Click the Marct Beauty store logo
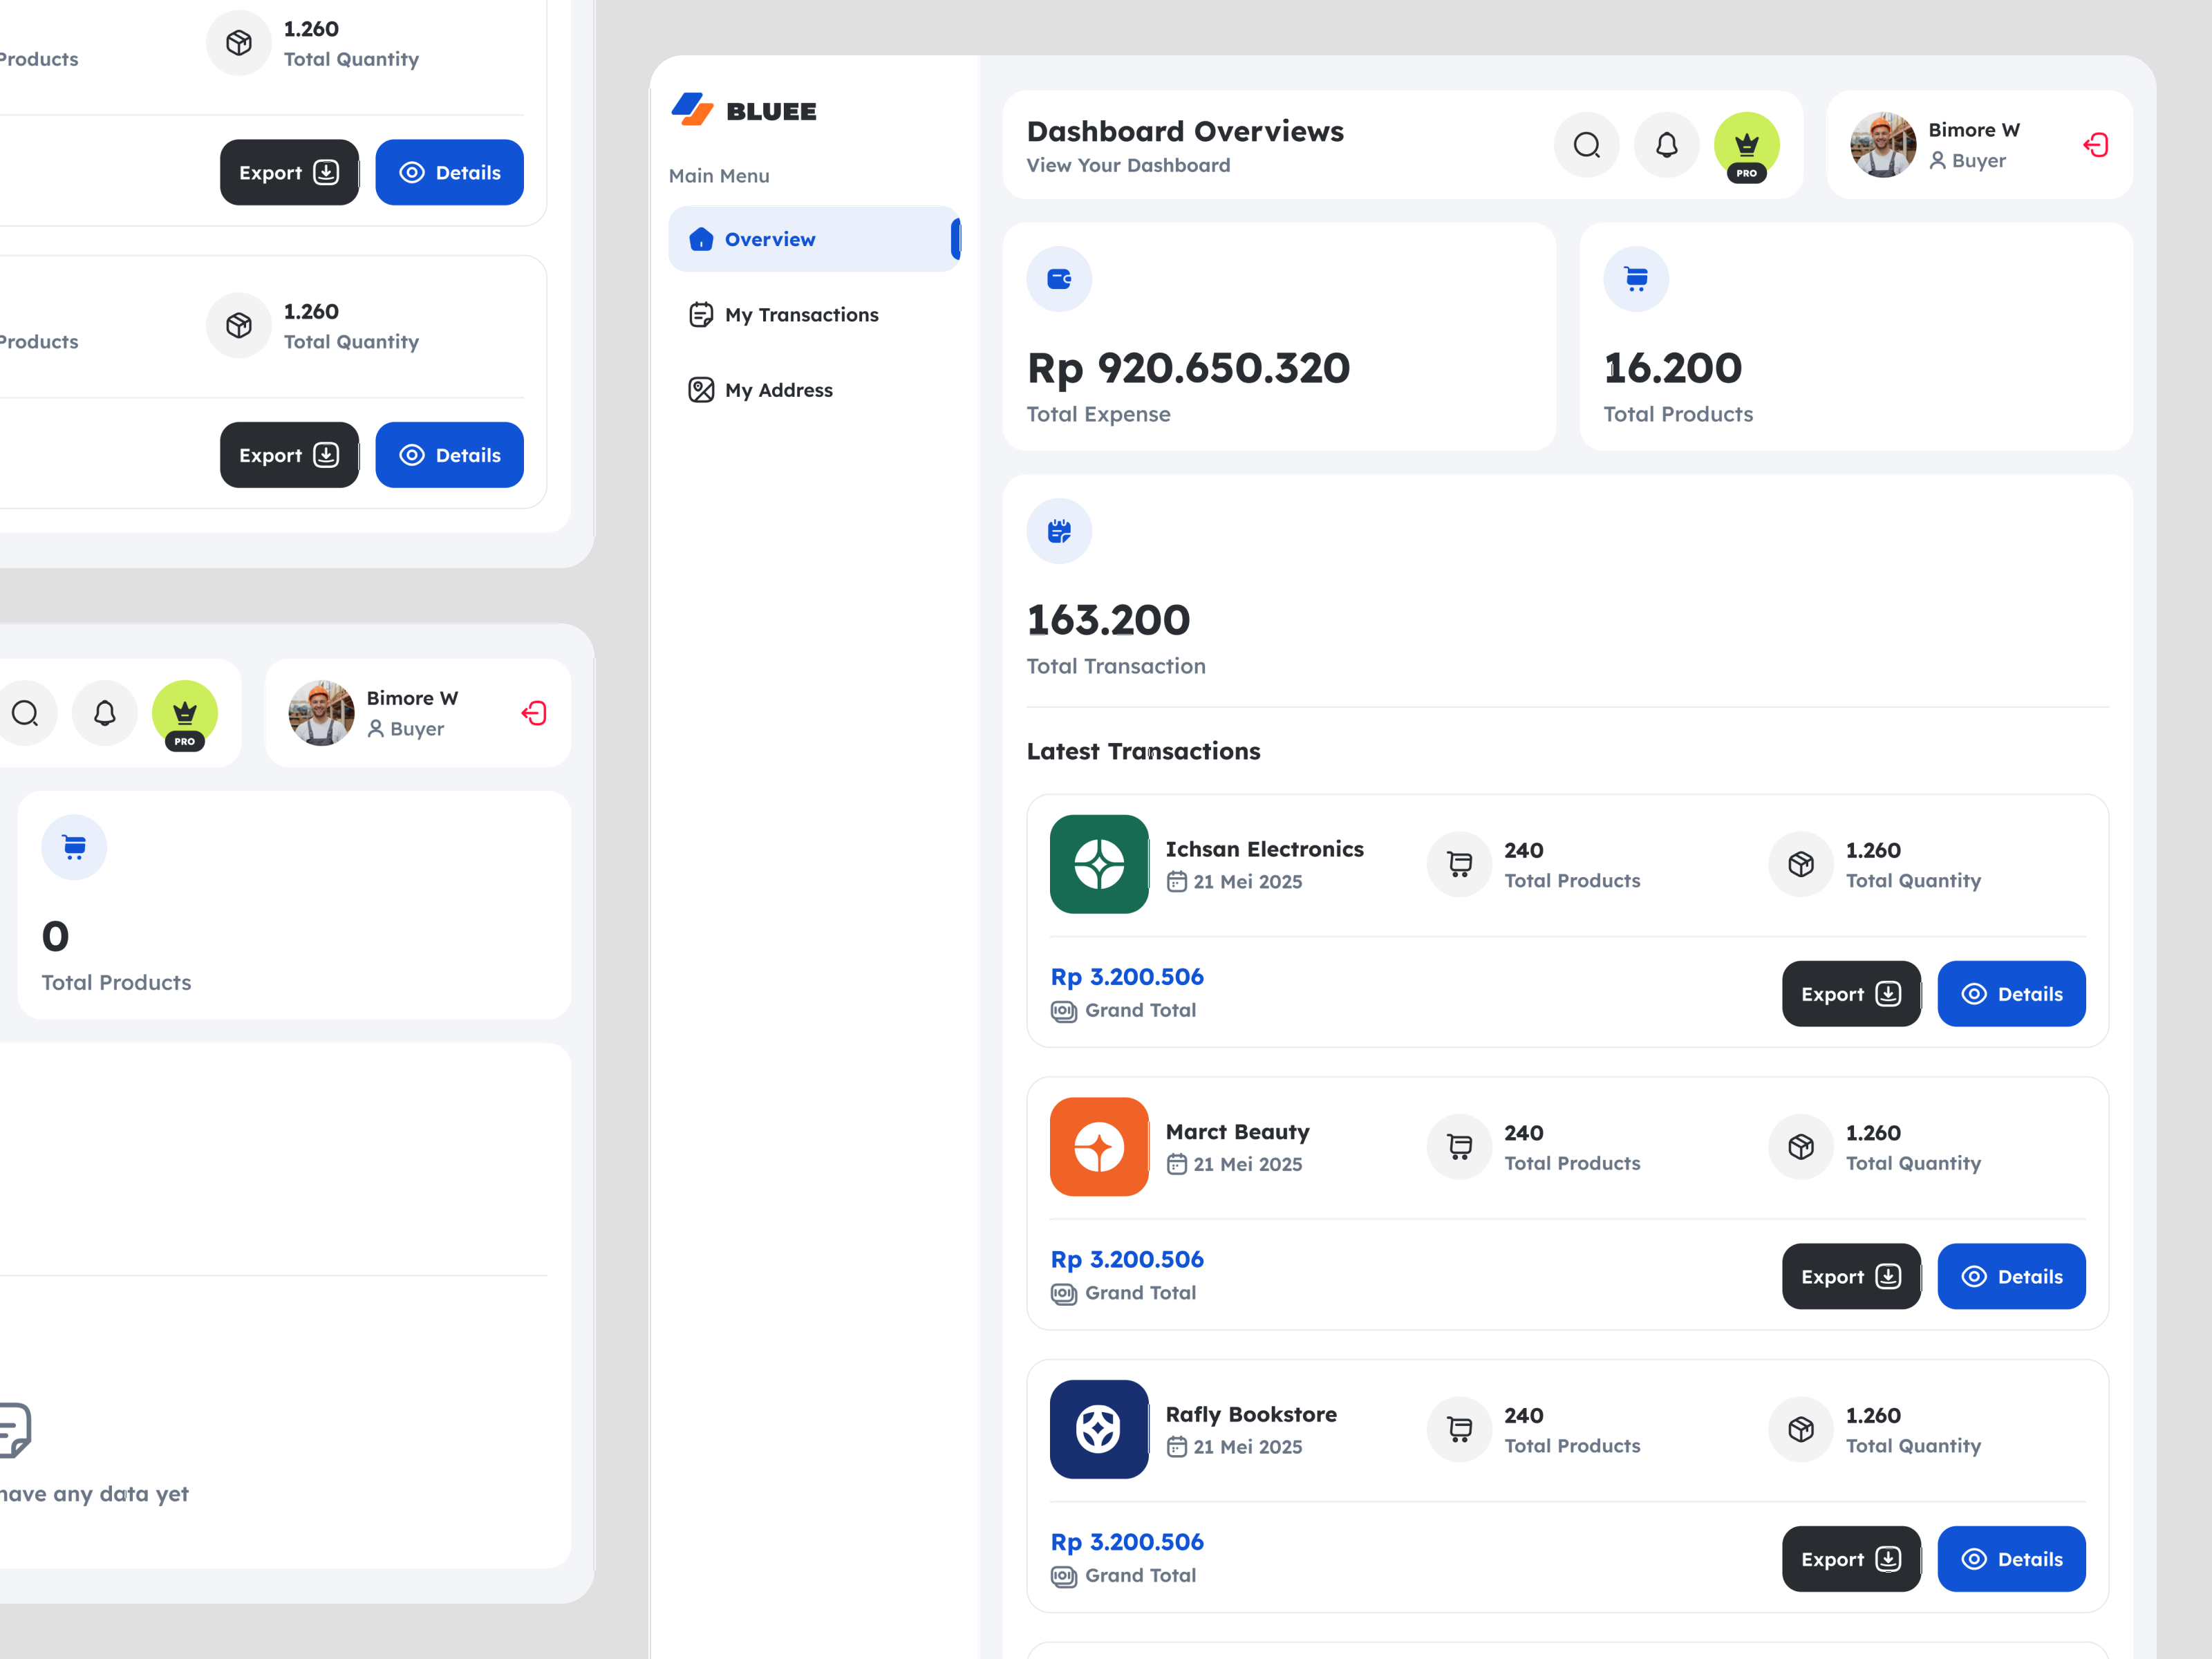2212x1659 pixels. [x=1099, y=1147]
